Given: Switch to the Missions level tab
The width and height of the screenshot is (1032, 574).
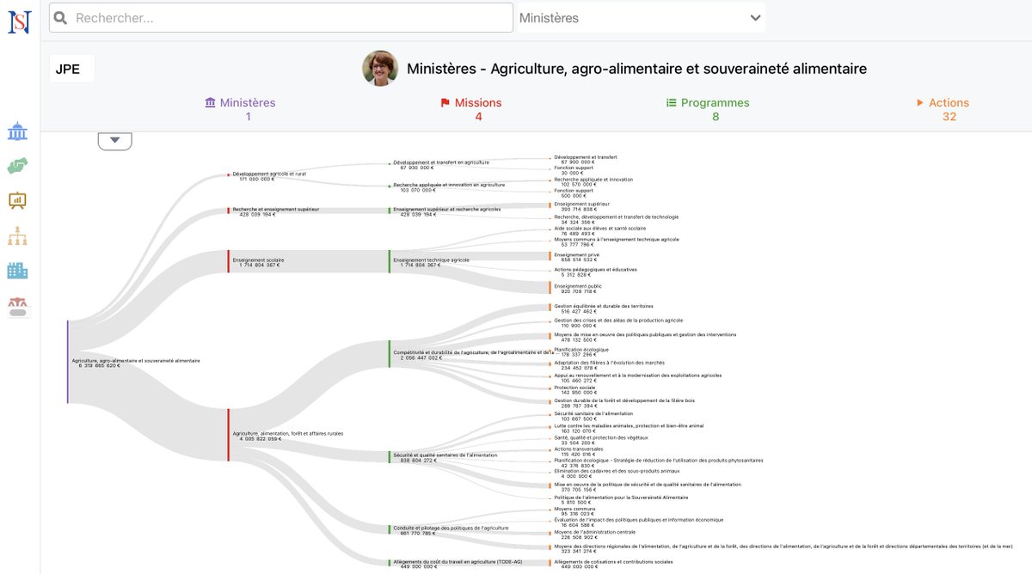Looking at the screenshot, I should [x=470, y=109].
